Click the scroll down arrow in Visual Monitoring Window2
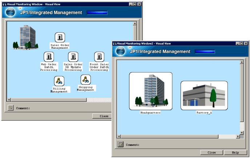 [x=242, y=133]
